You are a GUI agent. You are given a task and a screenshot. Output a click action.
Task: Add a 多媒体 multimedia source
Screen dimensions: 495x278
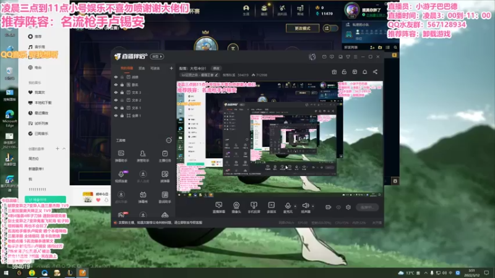[271, 208]
